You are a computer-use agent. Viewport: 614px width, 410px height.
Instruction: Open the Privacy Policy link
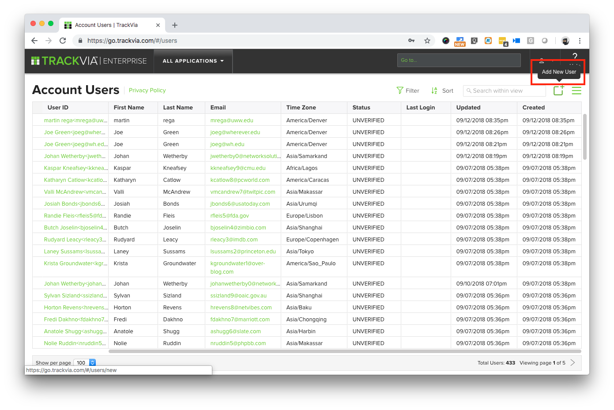tap(147, 90)
